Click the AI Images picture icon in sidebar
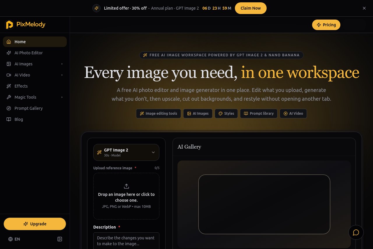 point(9,64)
